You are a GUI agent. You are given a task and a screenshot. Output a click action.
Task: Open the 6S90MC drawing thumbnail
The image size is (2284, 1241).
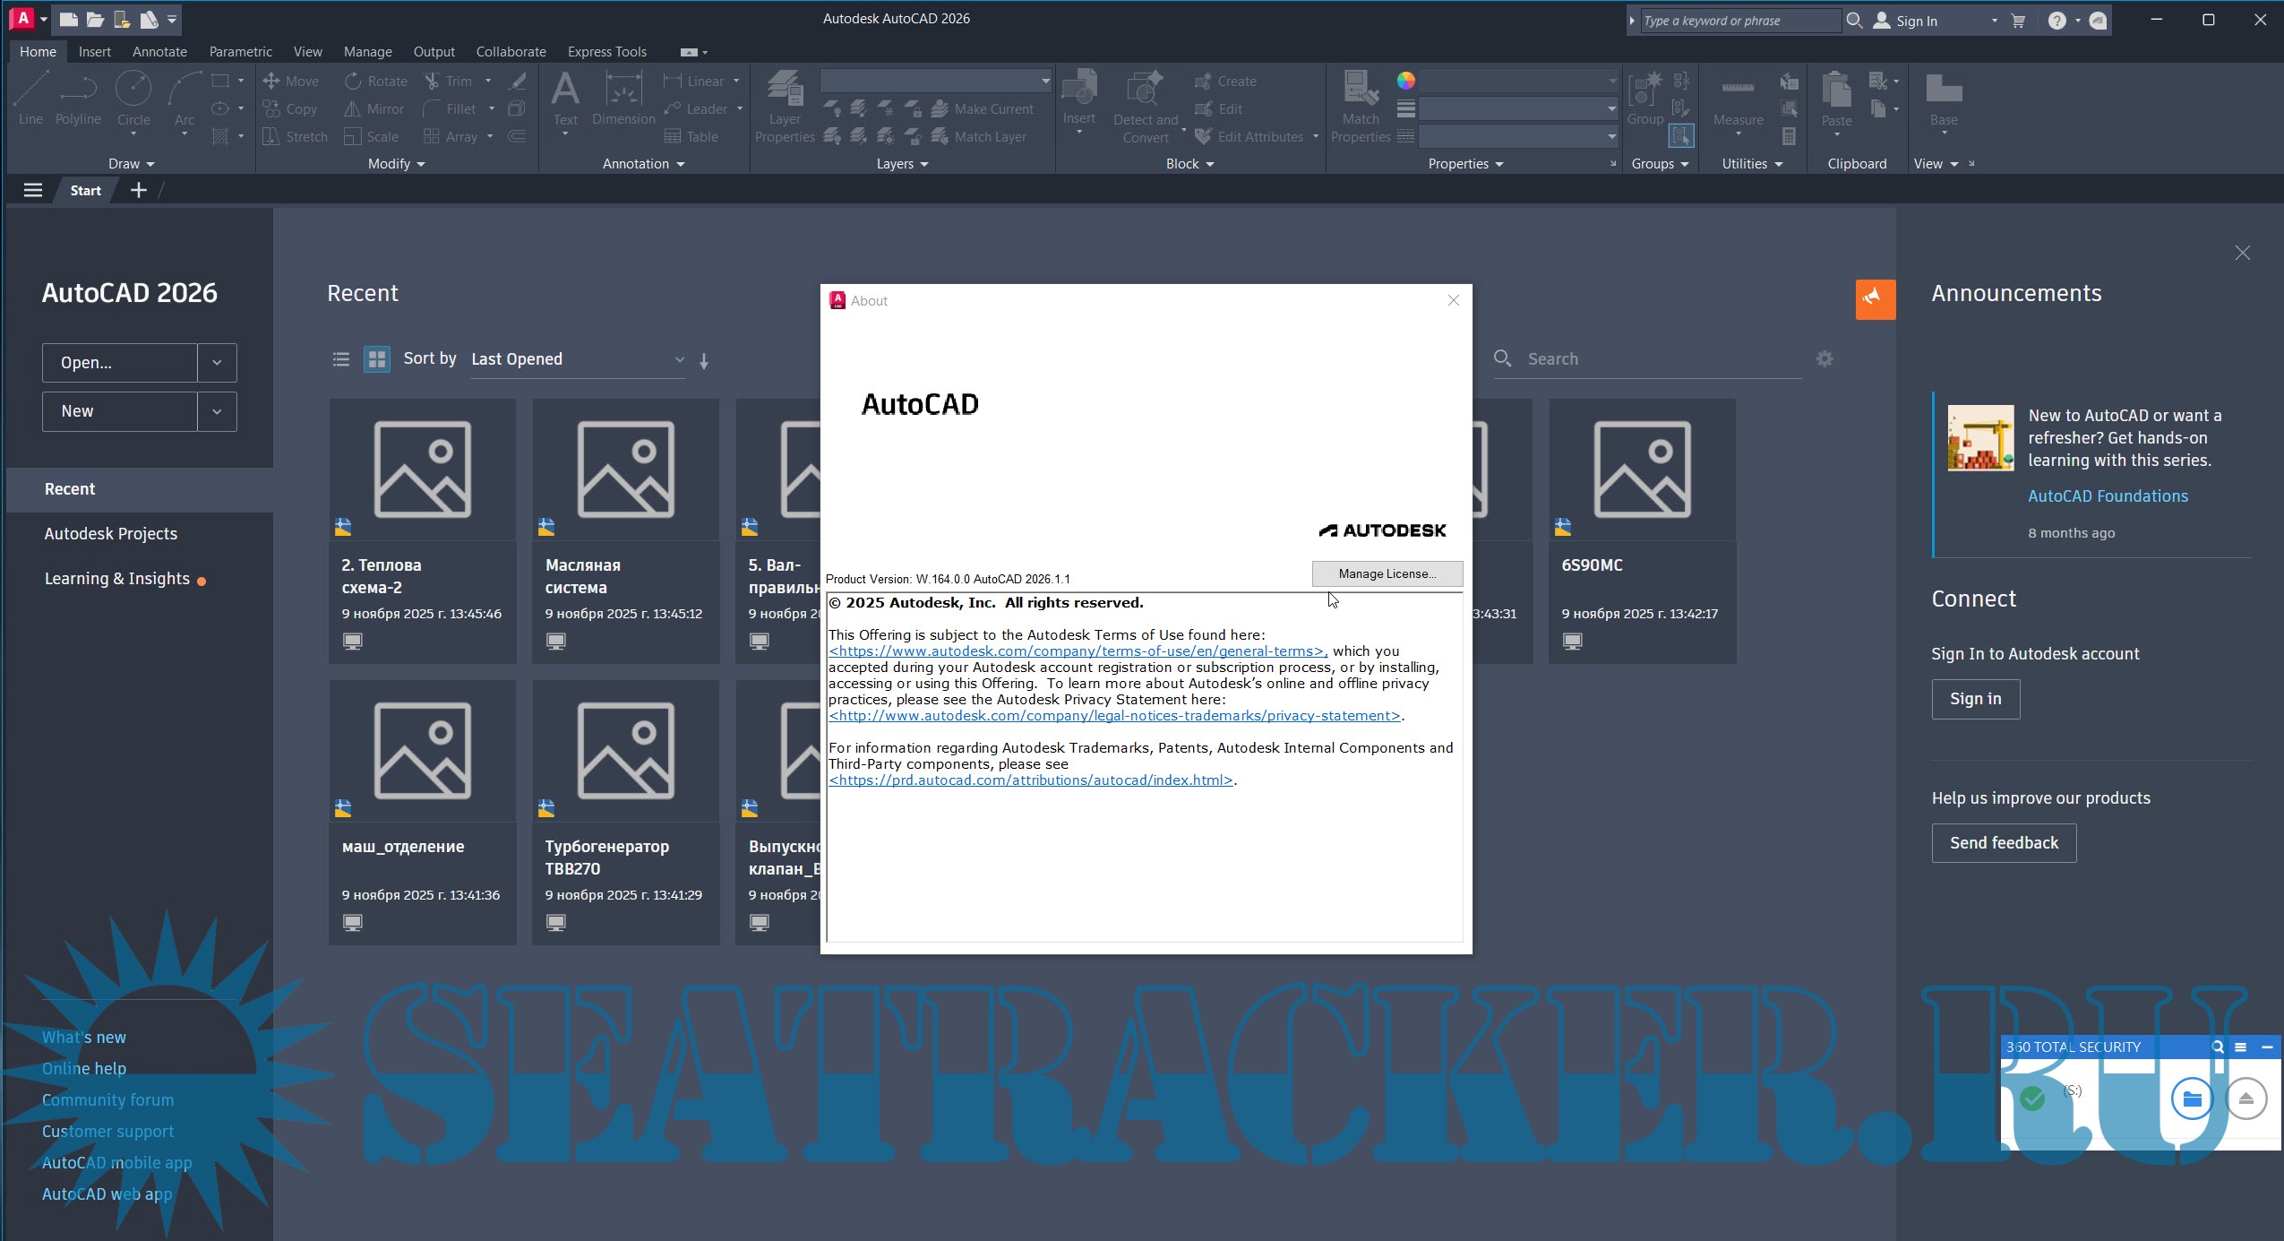point(1642,470)
